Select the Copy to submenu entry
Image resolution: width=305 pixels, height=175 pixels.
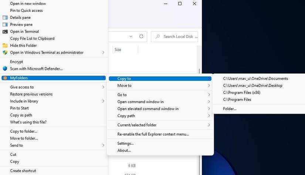[x=160, y=79]
